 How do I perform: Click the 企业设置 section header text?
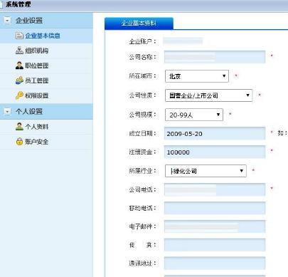(29, 21)
